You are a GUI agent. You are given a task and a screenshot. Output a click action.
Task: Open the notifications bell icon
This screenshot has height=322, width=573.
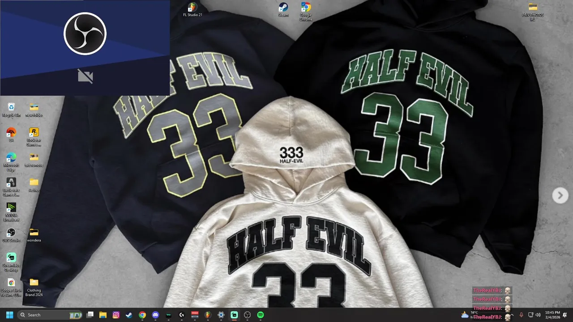(x=565, y=315)
